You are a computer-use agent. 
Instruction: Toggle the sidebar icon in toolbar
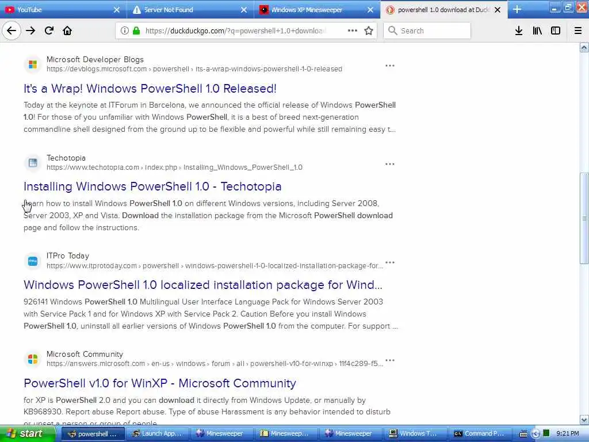point(556,31)
